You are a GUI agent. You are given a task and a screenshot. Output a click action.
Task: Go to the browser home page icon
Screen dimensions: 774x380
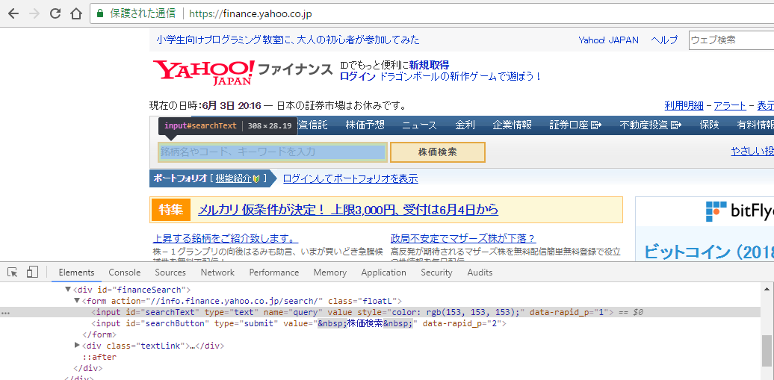tap(76, 14)
